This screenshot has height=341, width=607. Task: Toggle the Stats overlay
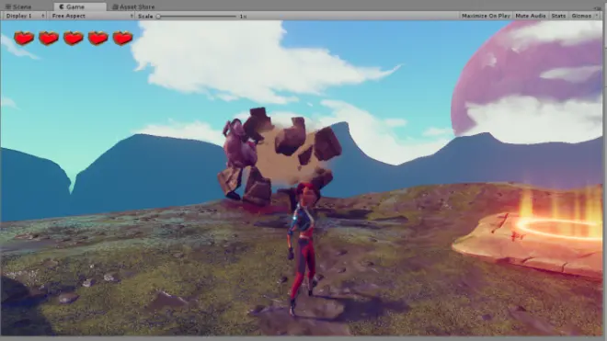558,16
